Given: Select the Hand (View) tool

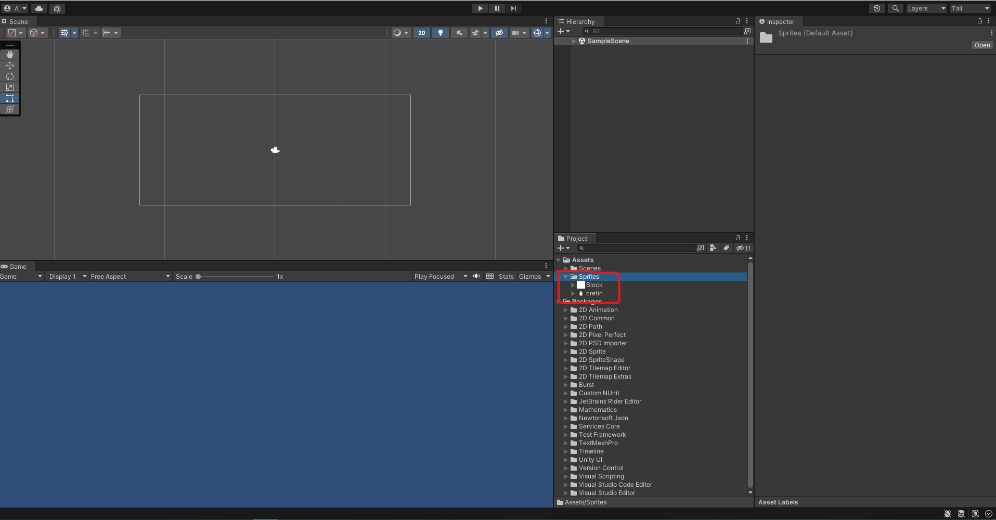Looking at the screenshot, I should tap(10, 55).
